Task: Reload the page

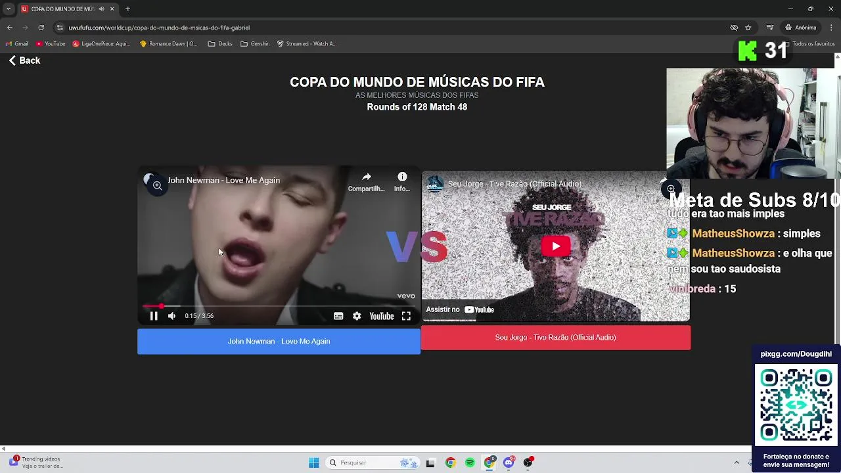Action: point(41,28)
